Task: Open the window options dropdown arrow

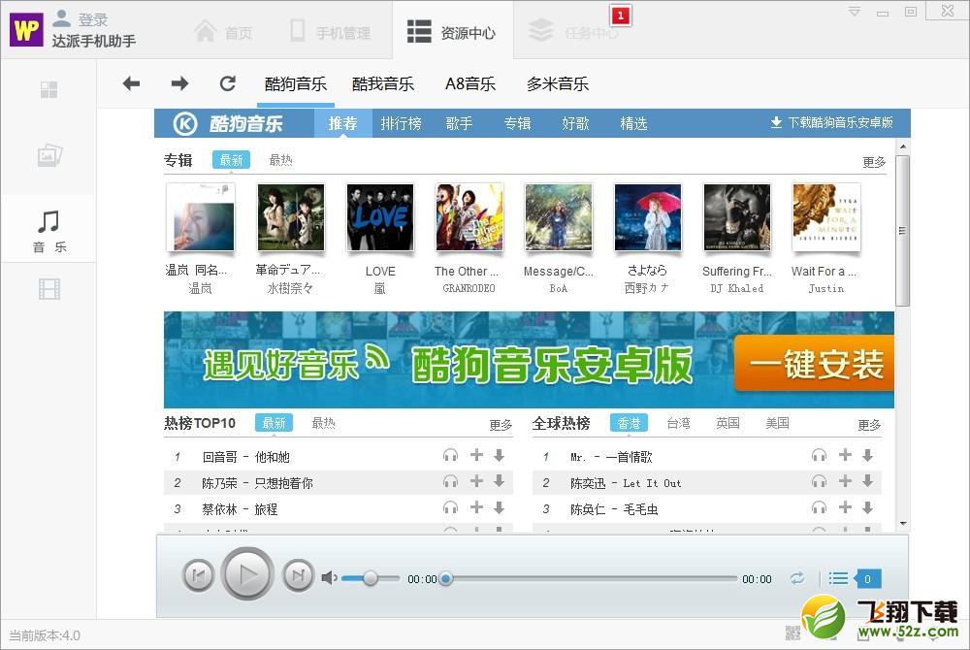Action: (855, 12)
